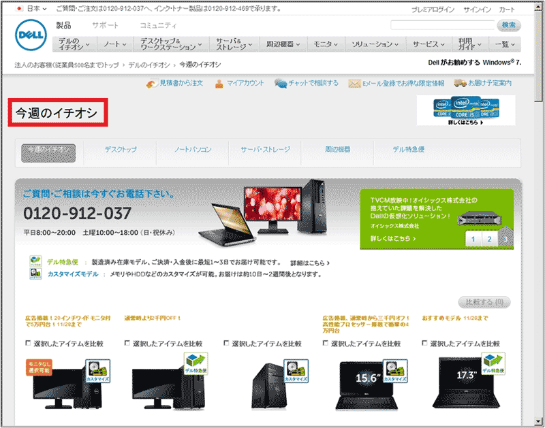The width and height of the screenshot is (545, 428).
Task: Expand the サービス nav menu
Action: [x=429, y=44]
